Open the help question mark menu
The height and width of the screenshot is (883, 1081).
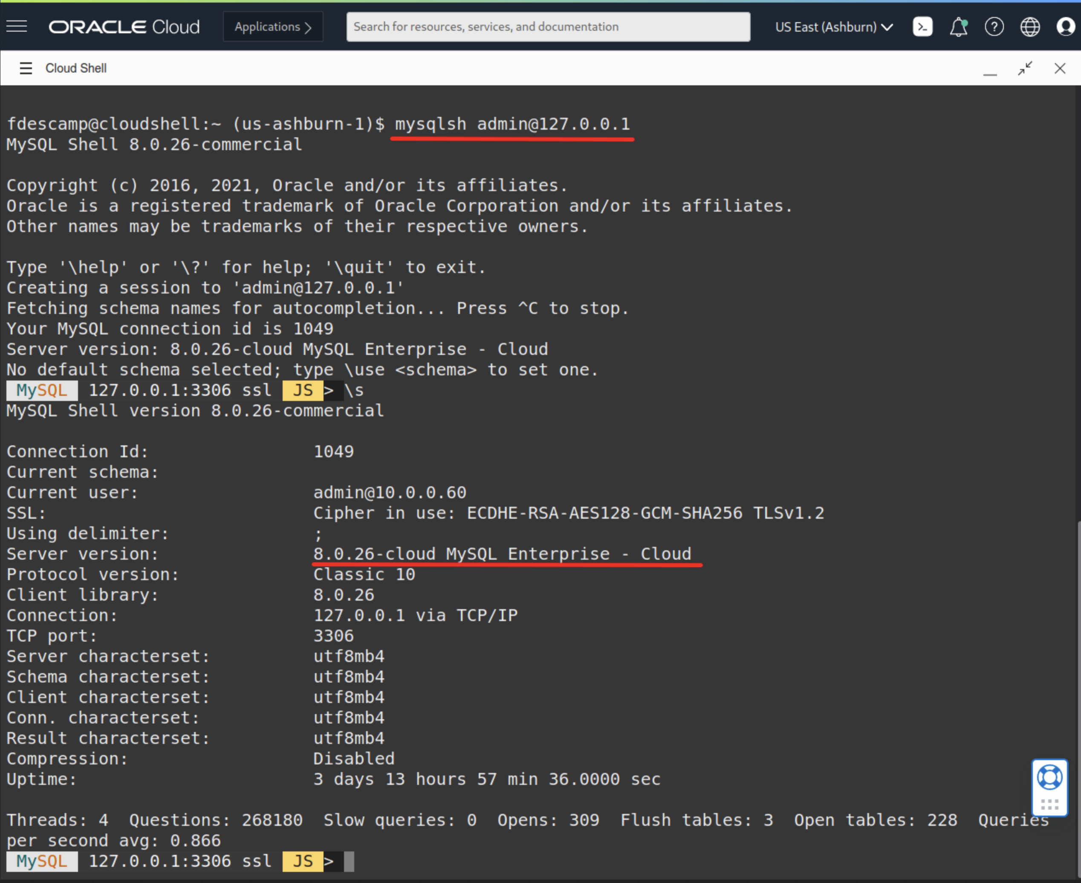(994, 27)
